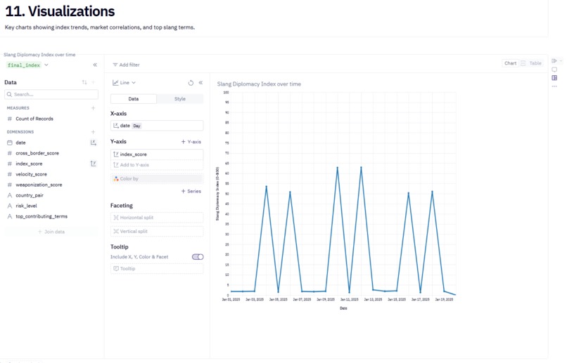This screenshot has width=567, height=363.
Task: Click the chart title Slang Diplomacy Index over time
Action: coord(259,84)
